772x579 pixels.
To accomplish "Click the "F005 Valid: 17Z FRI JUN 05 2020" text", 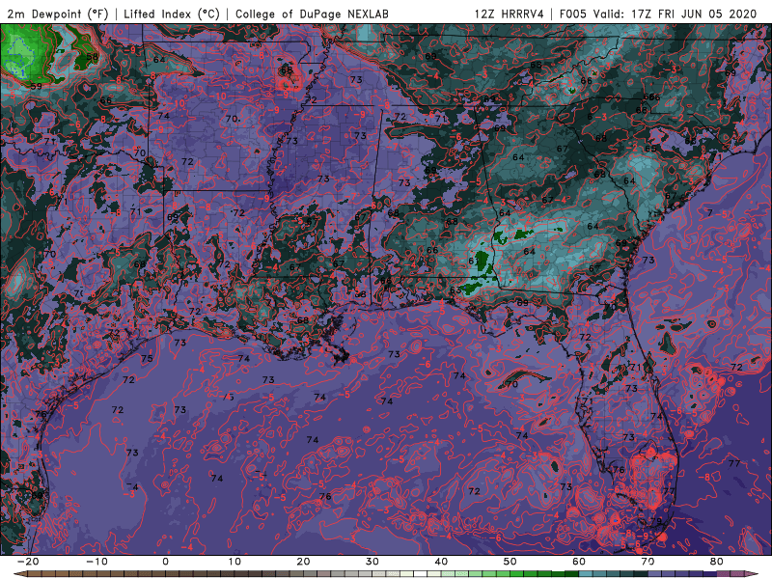I will [658, 14].
